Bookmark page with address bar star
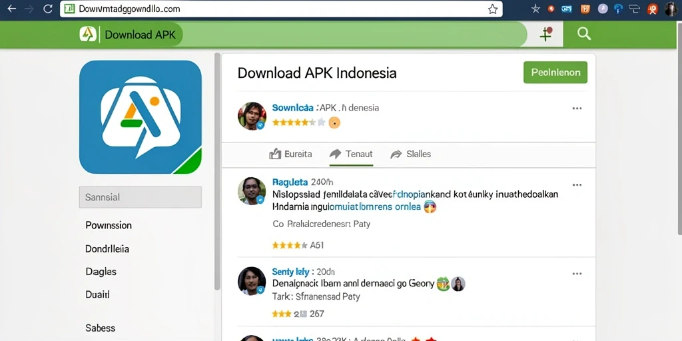 [x=492, y=9]
